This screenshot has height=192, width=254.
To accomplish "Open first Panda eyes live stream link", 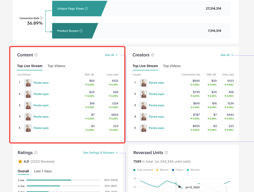I will (x=41, y=83).
